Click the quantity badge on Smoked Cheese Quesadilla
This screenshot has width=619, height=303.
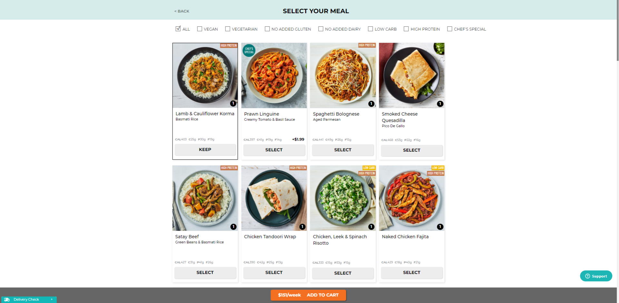[440, 104]
